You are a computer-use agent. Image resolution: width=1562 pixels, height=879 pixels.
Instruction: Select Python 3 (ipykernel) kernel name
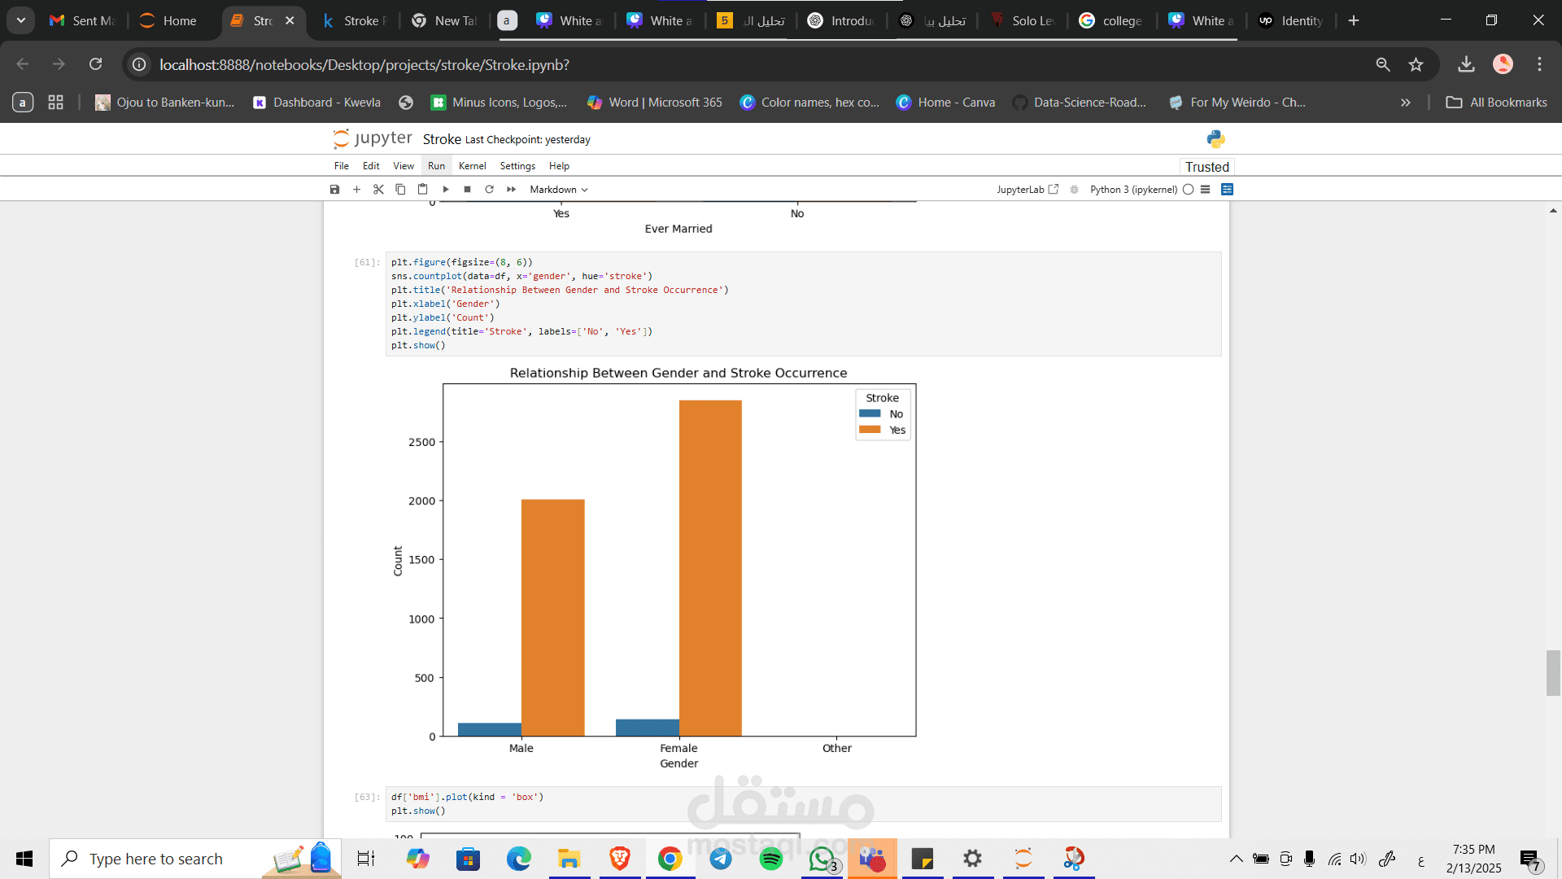(x=1133, y=190)
